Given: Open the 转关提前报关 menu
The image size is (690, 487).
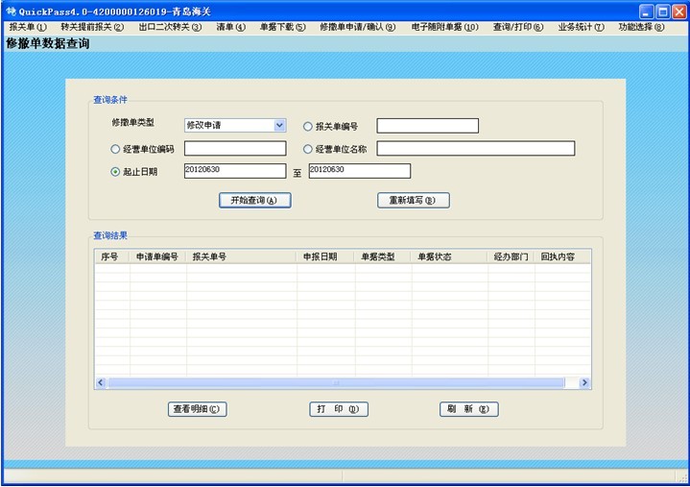Looking at the screenshot, I should (92, 27).
